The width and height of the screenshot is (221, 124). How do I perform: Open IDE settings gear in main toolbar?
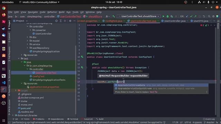pyautogui.click(x=213, y=16)
